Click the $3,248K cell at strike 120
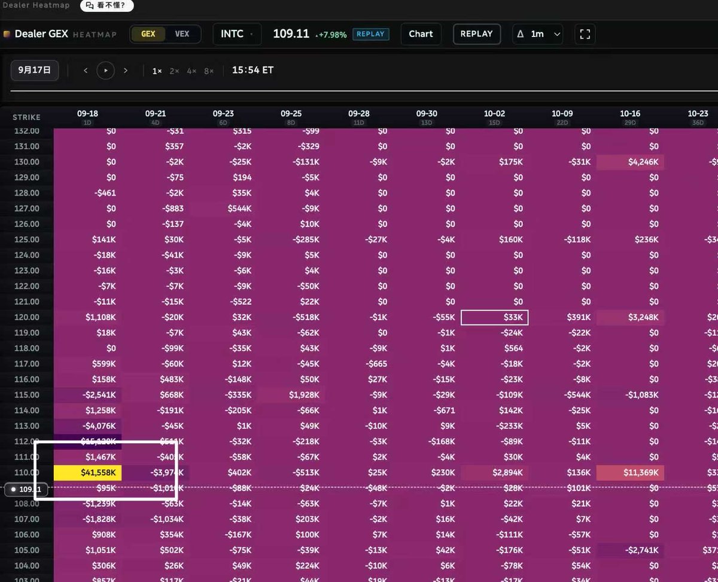This screenshot has width=718, height=582. [x=630, y=317]
